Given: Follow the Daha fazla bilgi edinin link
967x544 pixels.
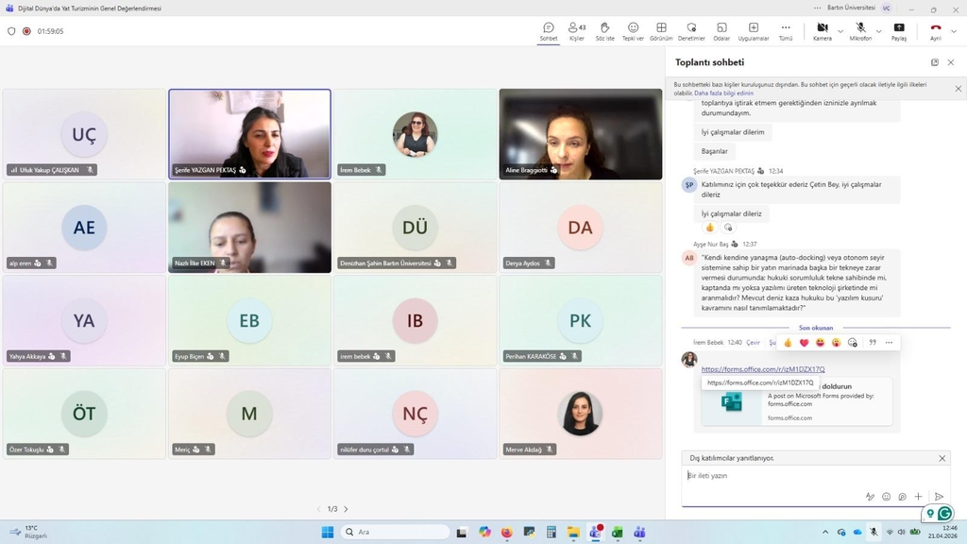Looking at the screenshot, I should pos(723,93).
